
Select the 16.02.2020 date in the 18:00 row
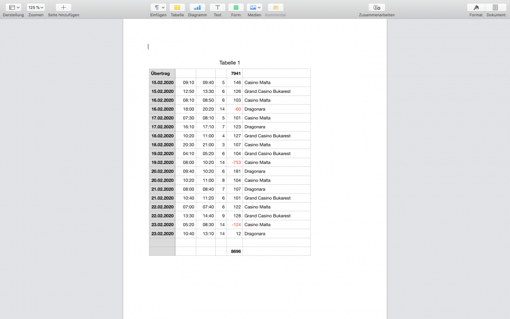(162, 109)
